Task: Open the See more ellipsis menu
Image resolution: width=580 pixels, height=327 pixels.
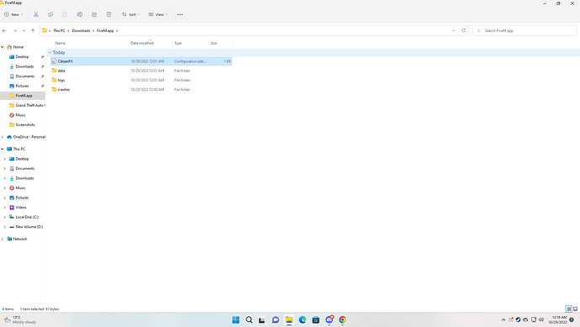Action: tap(180, 14)
